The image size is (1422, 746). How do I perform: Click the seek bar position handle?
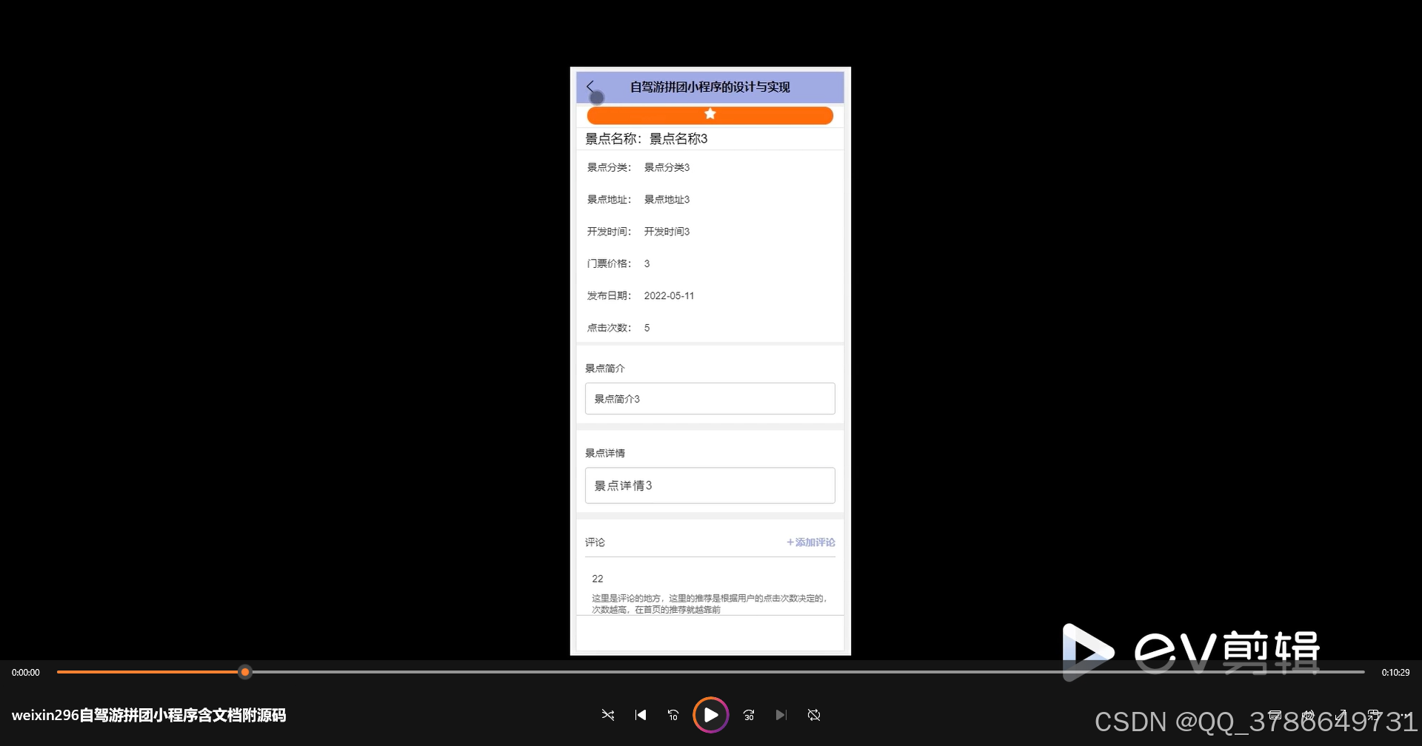click(x=244, y=672)
